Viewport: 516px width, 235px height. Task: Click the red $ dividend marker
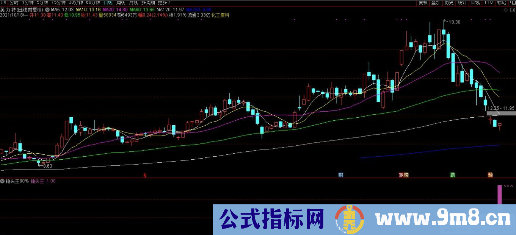pos(144,175)
